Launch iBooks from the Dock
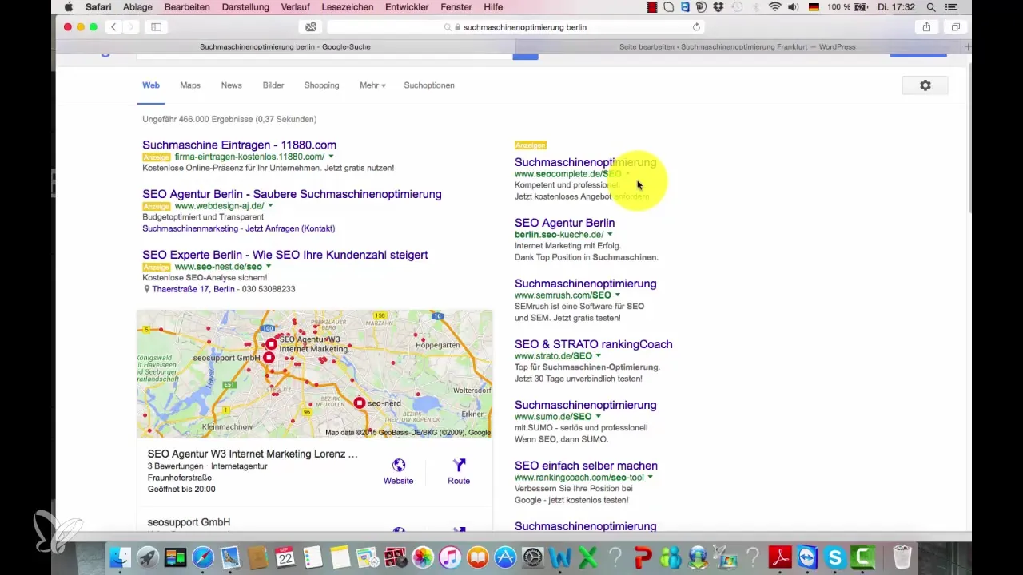1023x575 pixels. coord(477,557)
